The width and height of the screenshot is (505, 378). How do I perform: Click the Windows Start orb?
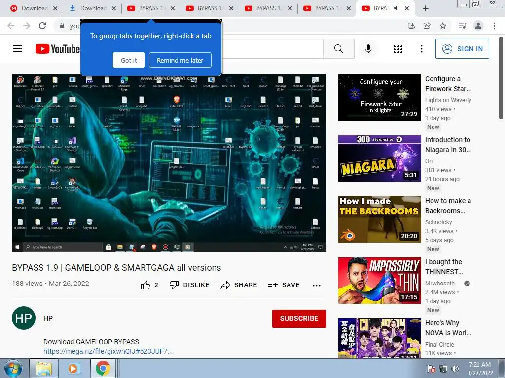[x=12, y=369]
